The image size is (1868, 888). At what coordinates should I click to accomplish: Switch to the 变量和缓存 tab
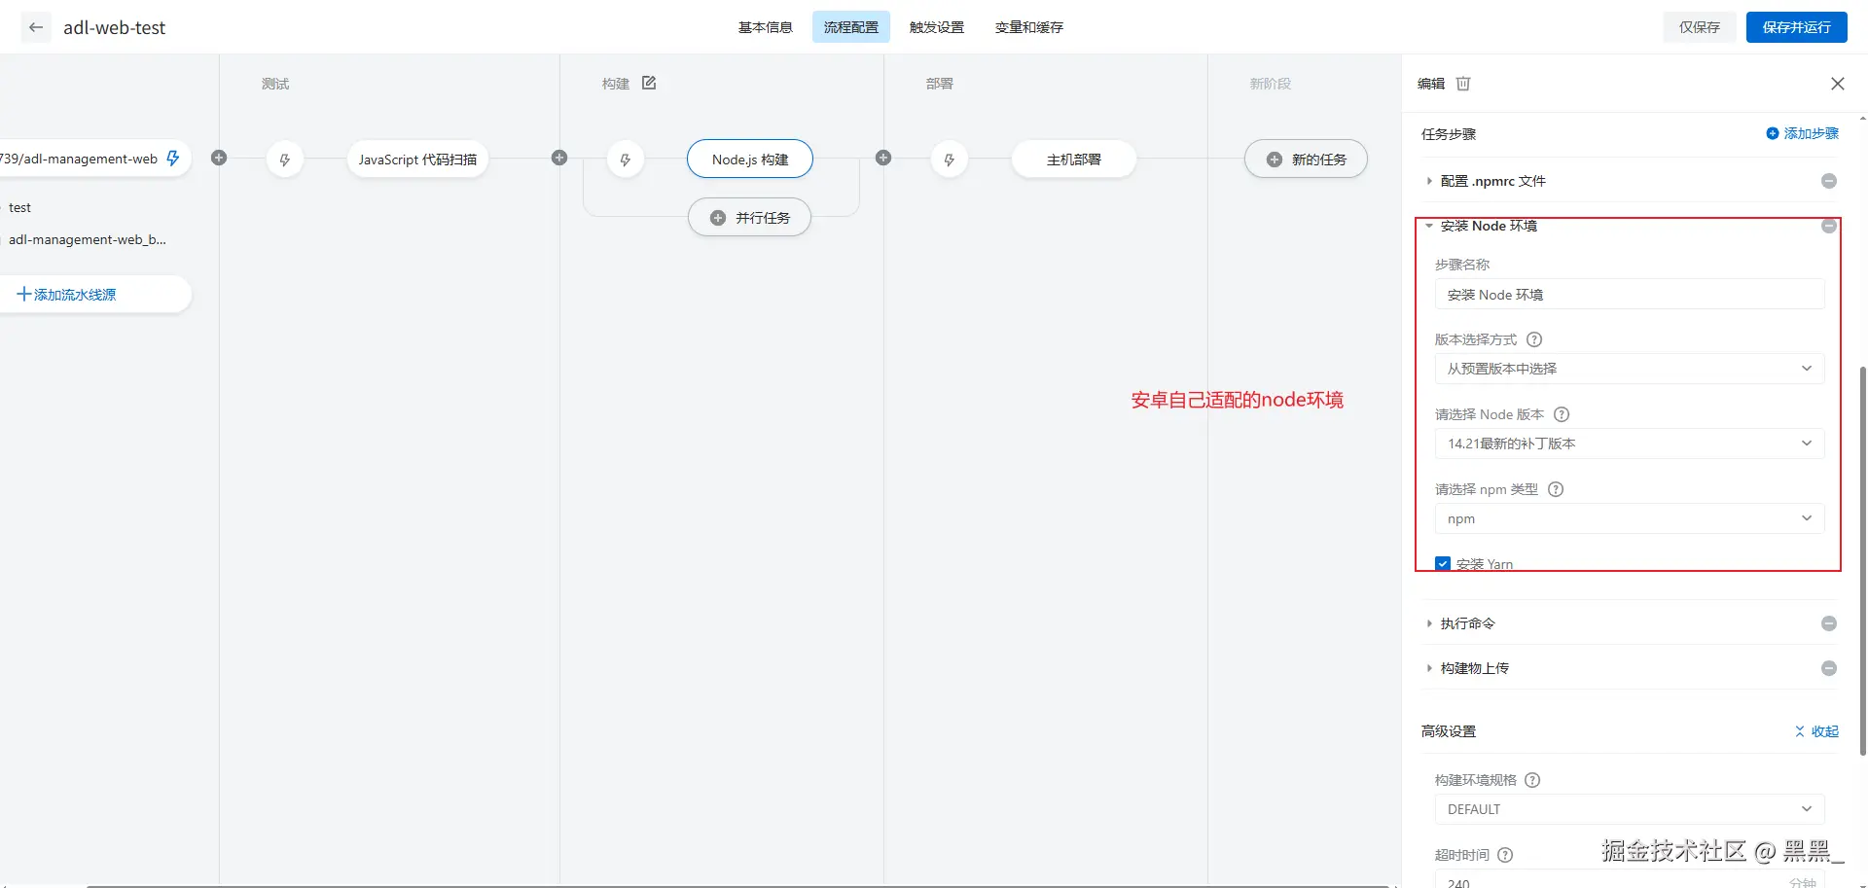(1029, 27)
